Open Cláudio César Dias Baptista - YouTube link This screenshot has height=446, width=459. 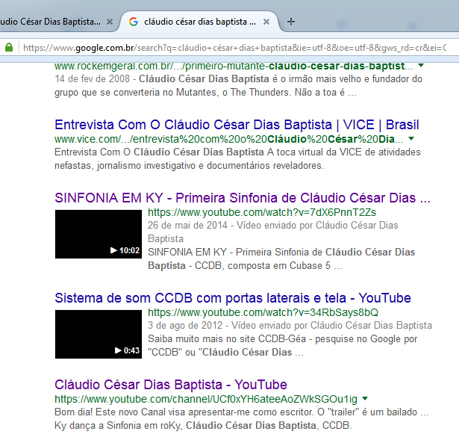171,385
